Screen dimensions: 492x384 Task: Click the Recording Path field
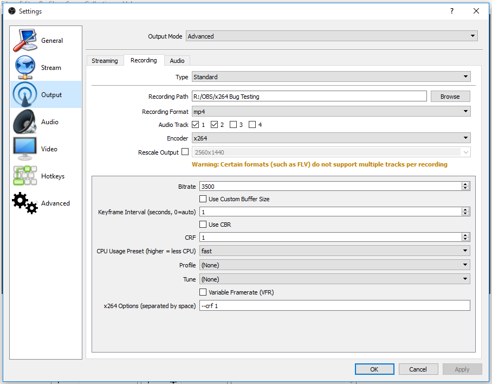pyautogui.click(x=309, y=97)
